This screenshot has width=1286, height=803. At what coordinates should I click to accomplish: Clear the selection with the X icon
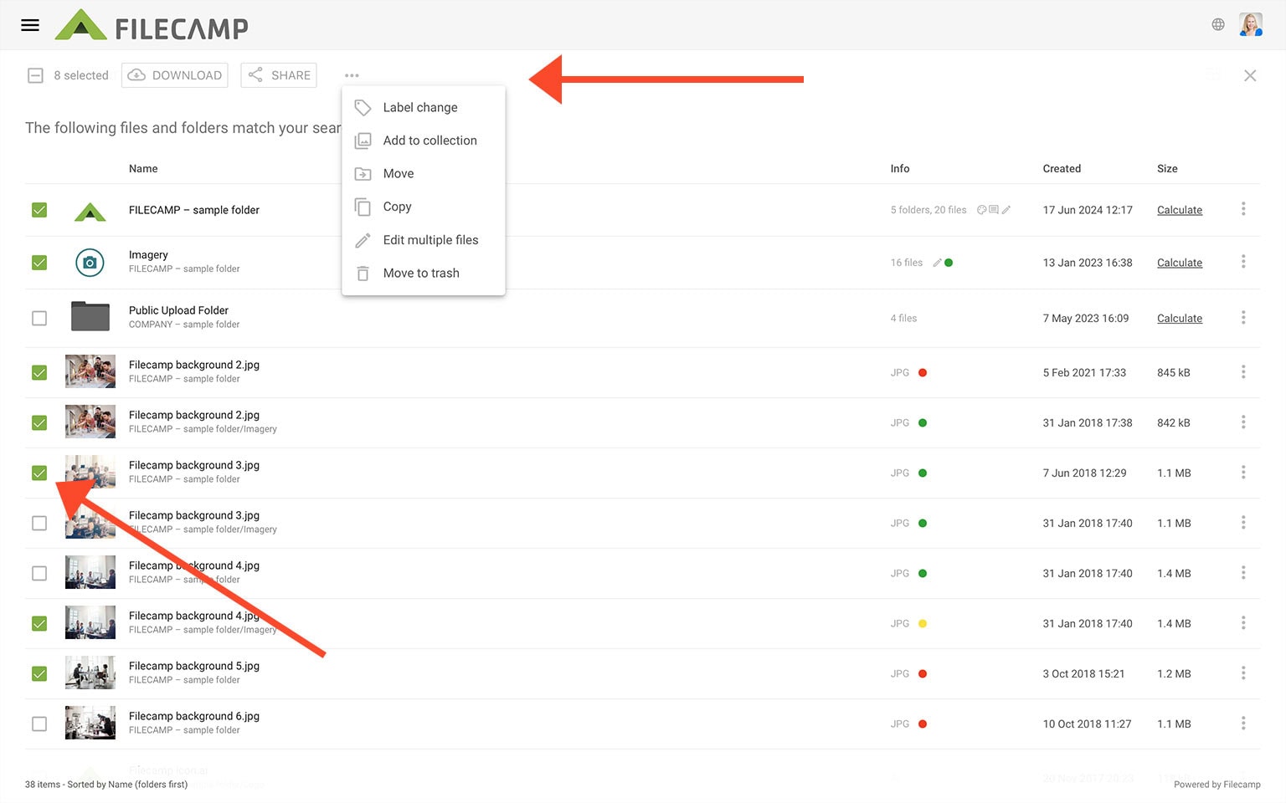point(1250,75)
